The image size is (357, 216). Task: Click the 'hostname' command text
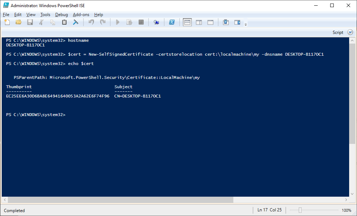pos(78,40)
